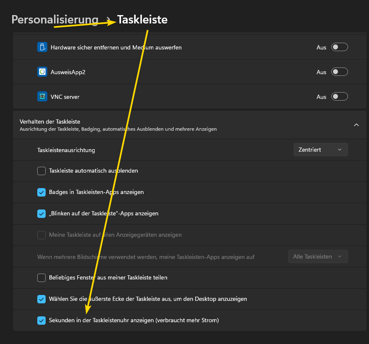Turn on the VNC server toggle
The image size is (369, 344).
[x=339, y=97]
